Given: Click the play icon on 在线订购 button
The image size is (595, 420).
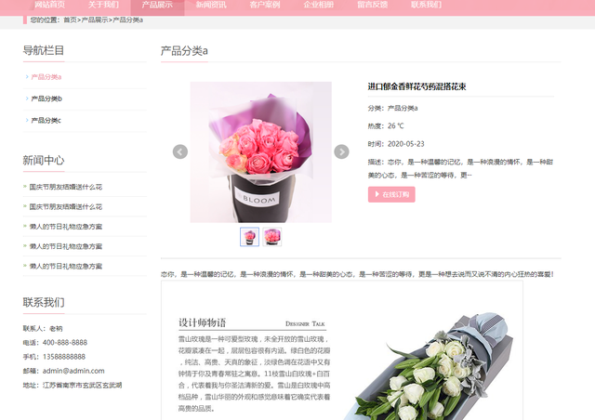Looking at the screenshot, I should pyautogui.click(x=377, y=194).
